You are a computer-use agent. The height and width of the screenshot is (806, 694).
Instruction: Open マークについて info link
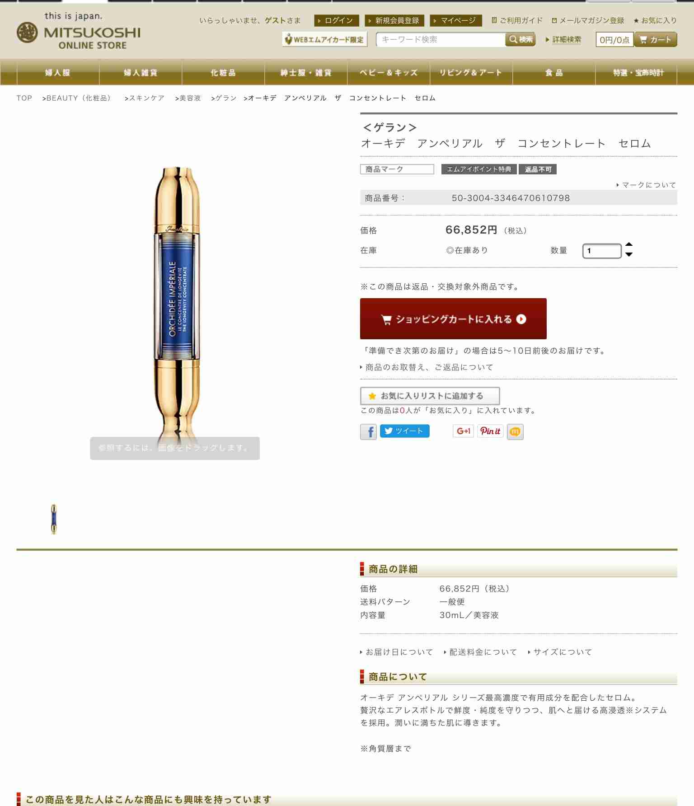pos(647,185)
